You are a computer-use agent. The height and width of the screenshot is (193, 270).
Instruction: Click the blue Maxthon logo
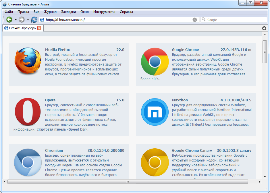pyautogui.click(x=155, y=112)
